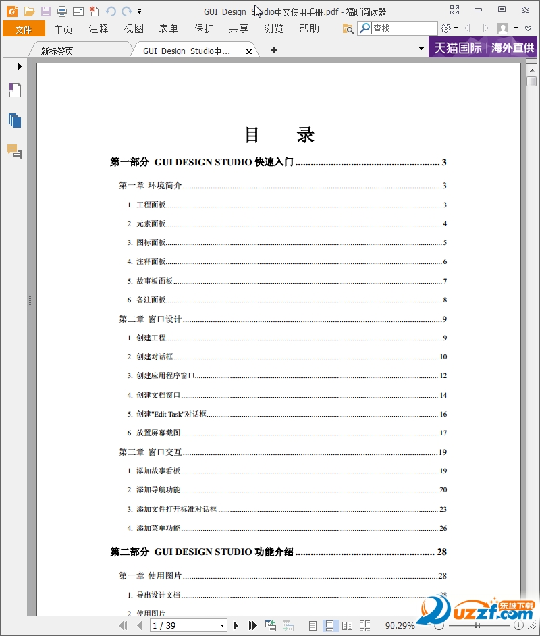Open the comments panel in the sidebar
Viewport: 540px width, 636px height.
pos(15,152)
